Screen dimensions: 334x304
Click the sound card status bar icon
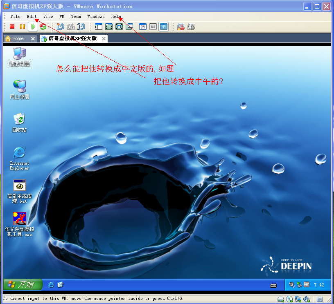click(306, 299)
